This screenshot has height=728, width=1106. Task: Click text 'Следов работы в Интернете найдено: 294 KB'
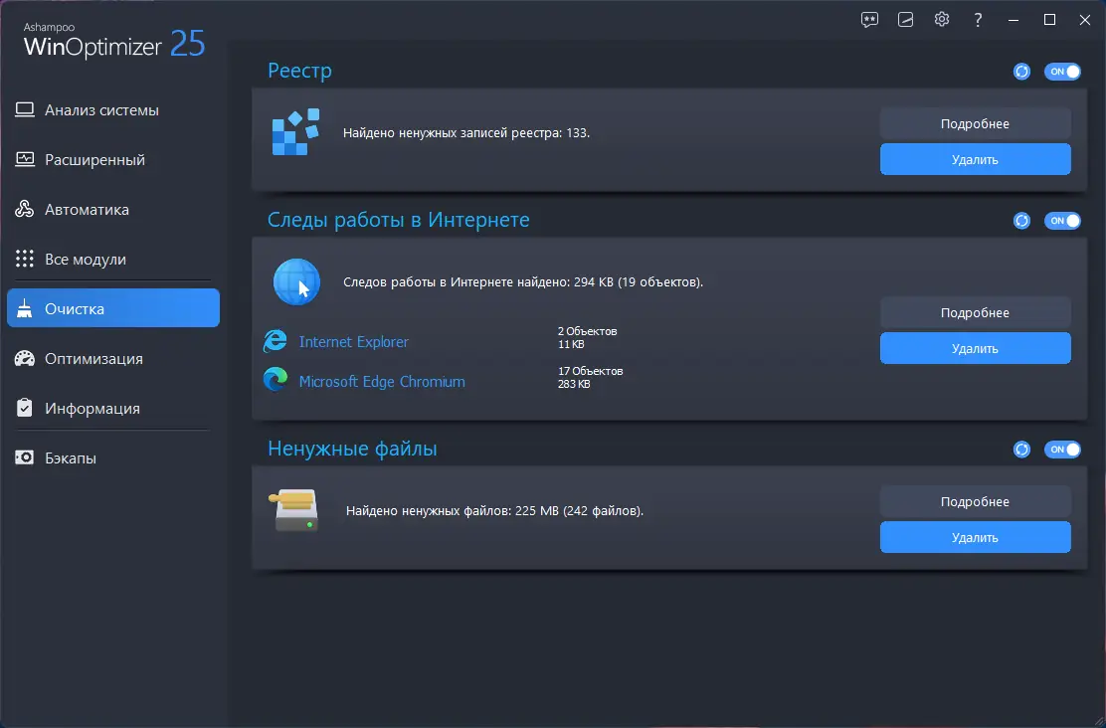pos(478,282)
